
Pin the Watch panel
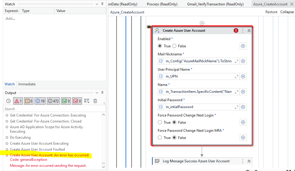[102, 4]
